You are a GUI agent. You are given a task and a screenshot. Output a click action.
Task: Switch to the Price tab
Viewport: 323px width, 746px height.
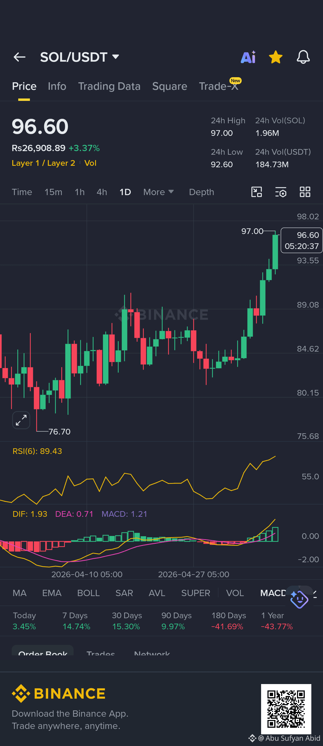(24, 86)
